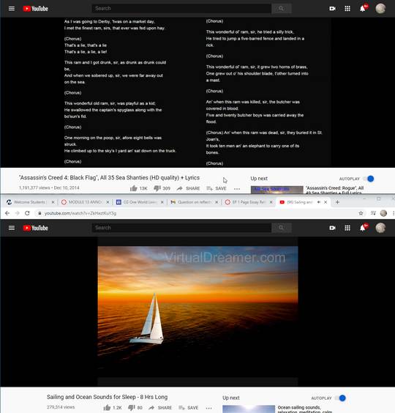
Task: Reload the page in the browser toolbar
Action: click(x=27, y=213)
